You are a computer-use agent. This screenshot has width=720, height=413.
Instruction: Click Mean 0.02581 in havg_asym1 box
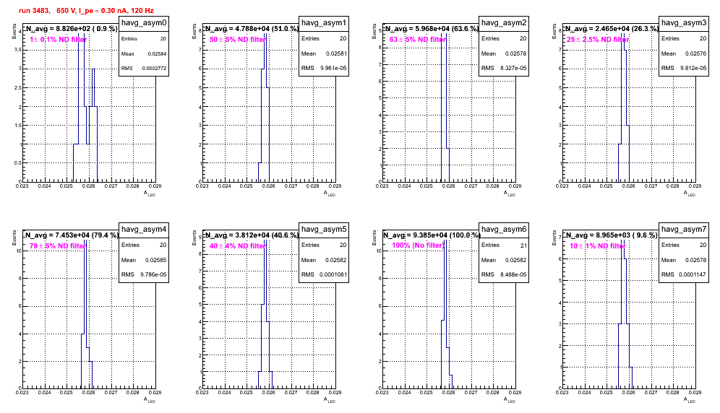click(324, 53)
